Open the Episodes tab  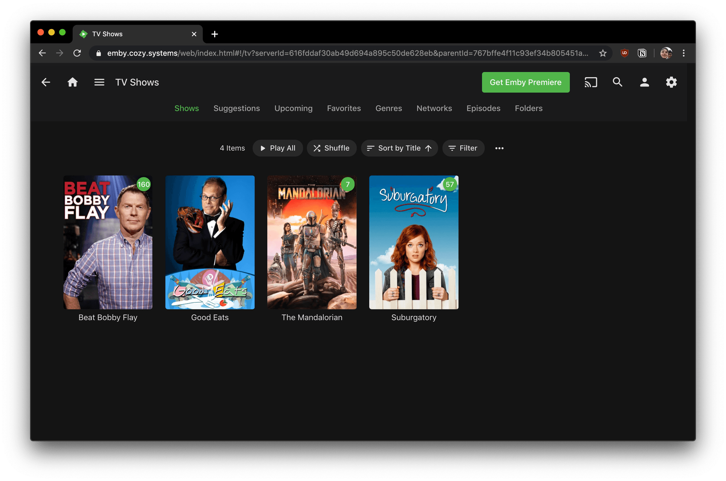tap(483, 108)
